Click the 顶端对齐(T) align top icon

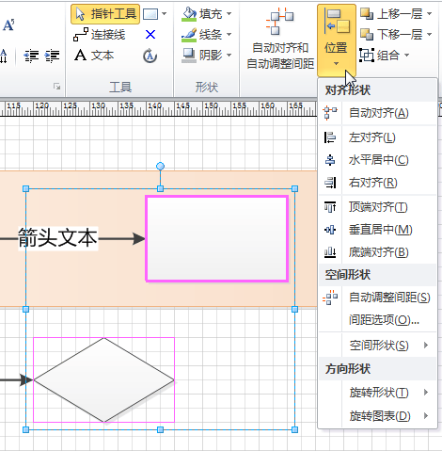(x=330, y=207)
